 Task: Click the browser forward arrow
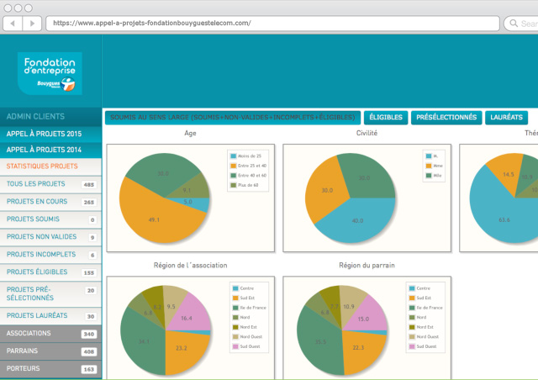coord(32,24)
